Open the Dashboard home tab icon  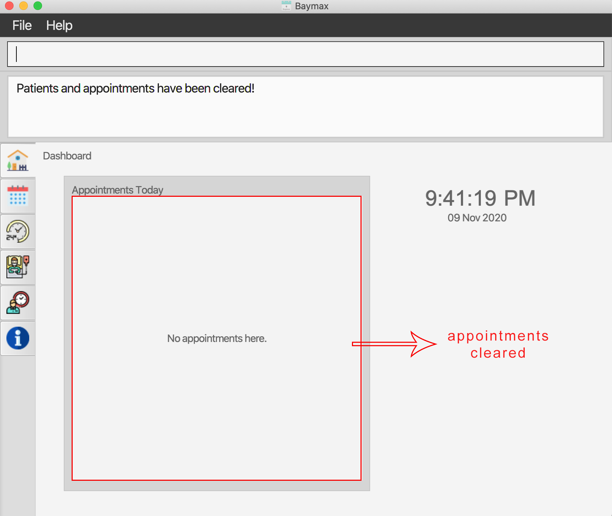click(17, 160)
